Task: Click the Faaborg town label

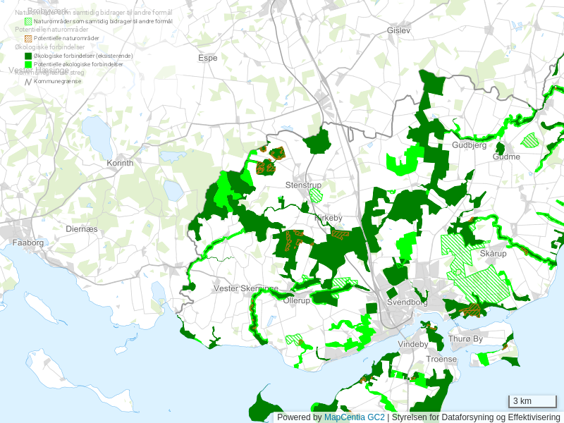Action: point(28,243)
